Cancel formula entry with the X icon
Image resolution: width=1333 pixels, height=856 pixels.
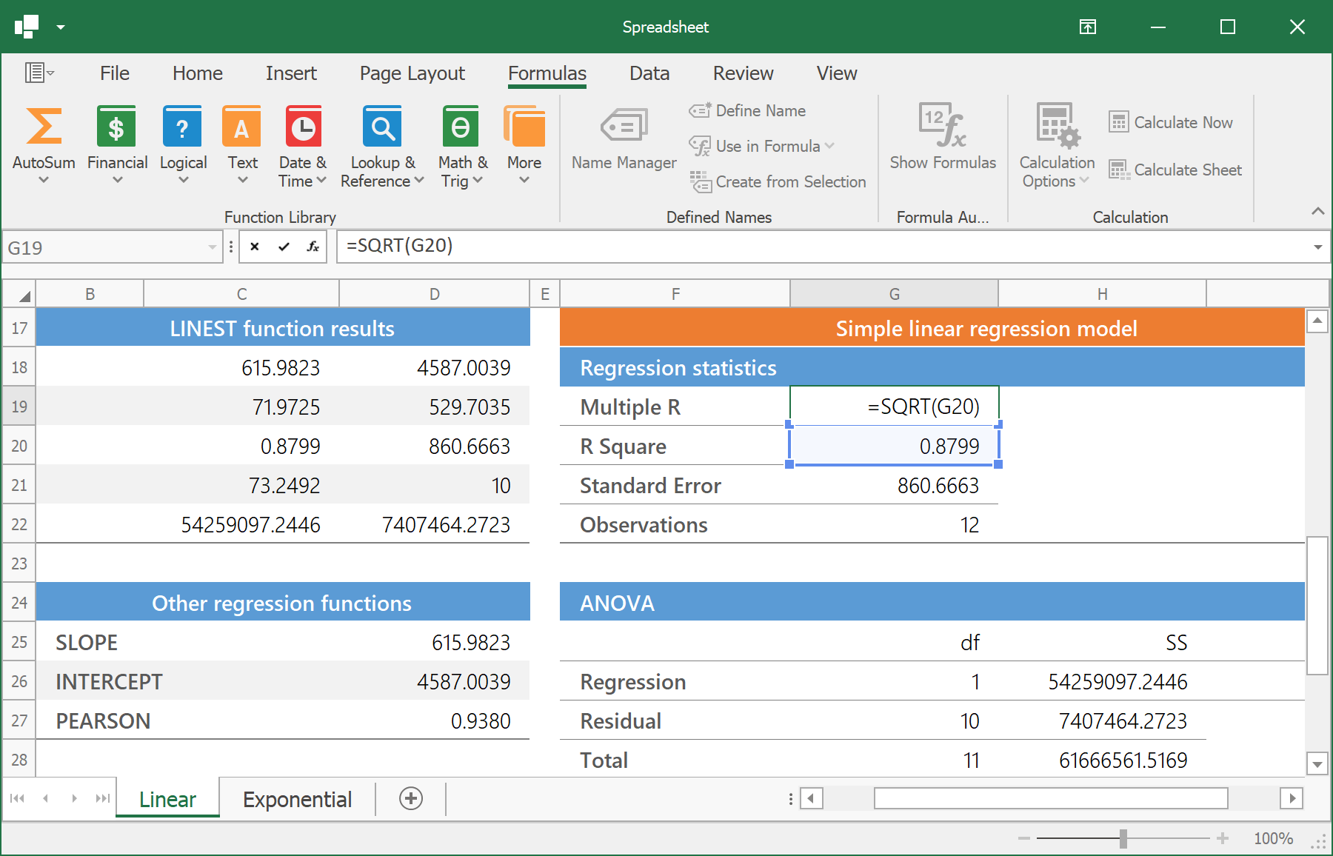click(255, 247)
